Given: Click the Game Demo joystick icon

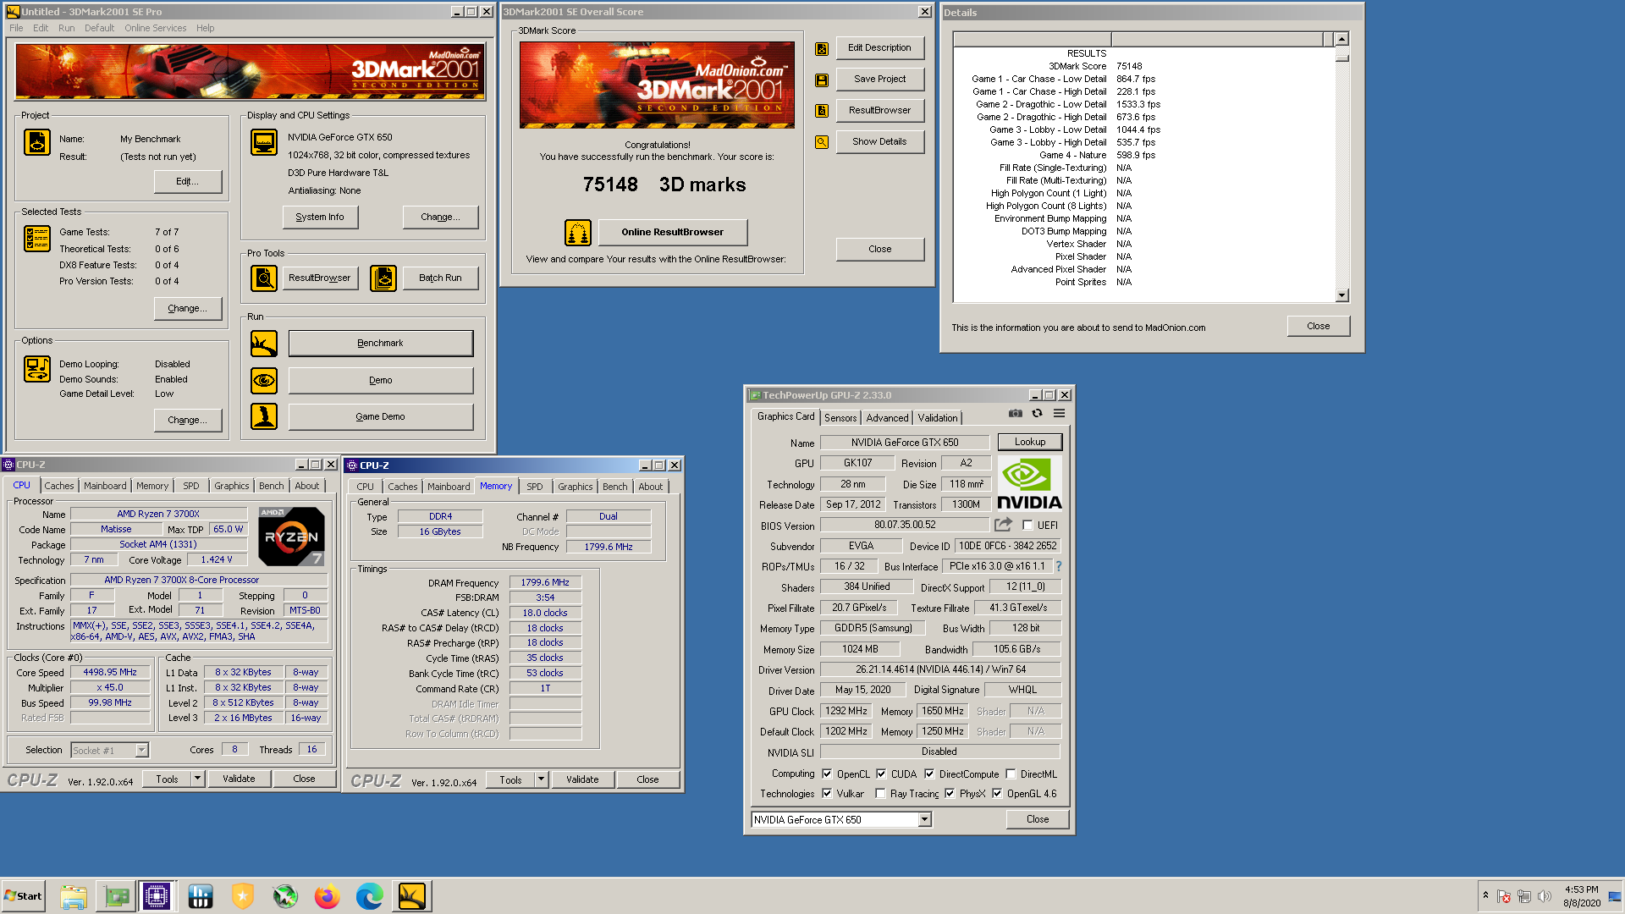Looking at the screenshot, I should point(264,416).
